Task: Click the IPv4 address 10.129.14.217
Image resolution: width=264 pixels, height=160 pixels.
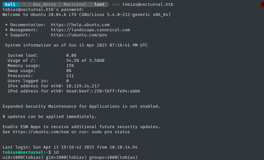Action: 83,86
